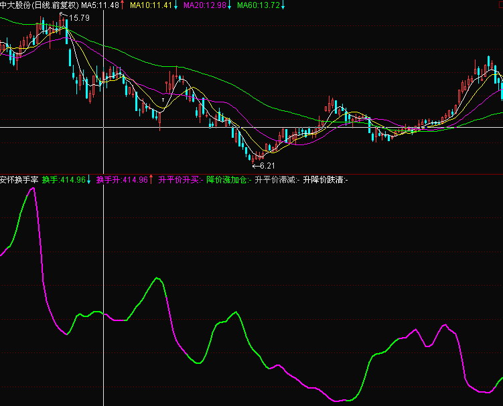This screenshot has height=406, width=503.
Task: Select the 升降价跌清 label
Action: (x=326, y=180)
